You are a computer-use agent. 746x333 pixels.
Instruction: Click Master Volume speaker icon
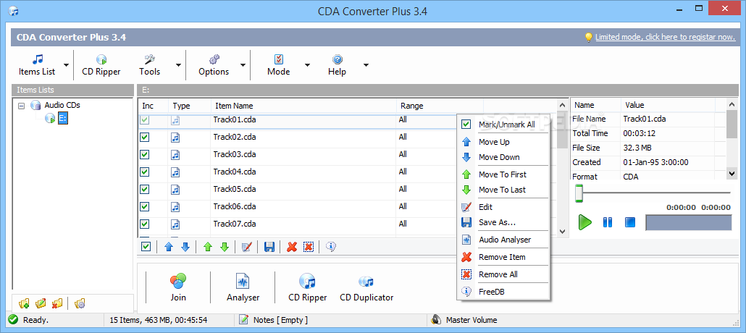(436, 320)
